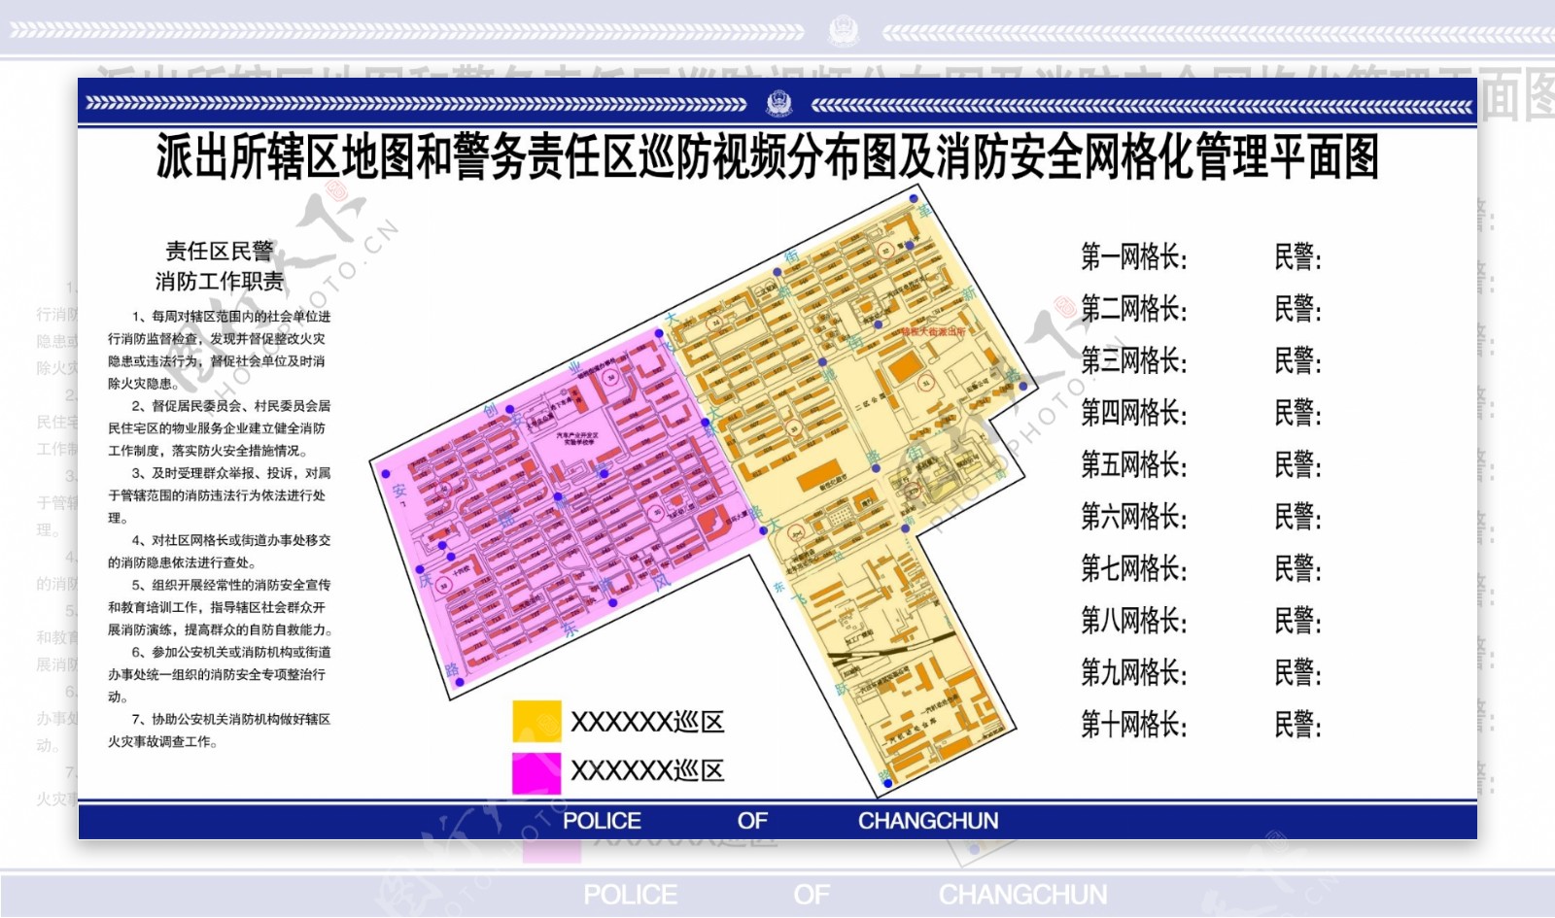The image size is (1555, 918).
Task: Click the 第二网格长 label
Action: (x=1134, y=309)
